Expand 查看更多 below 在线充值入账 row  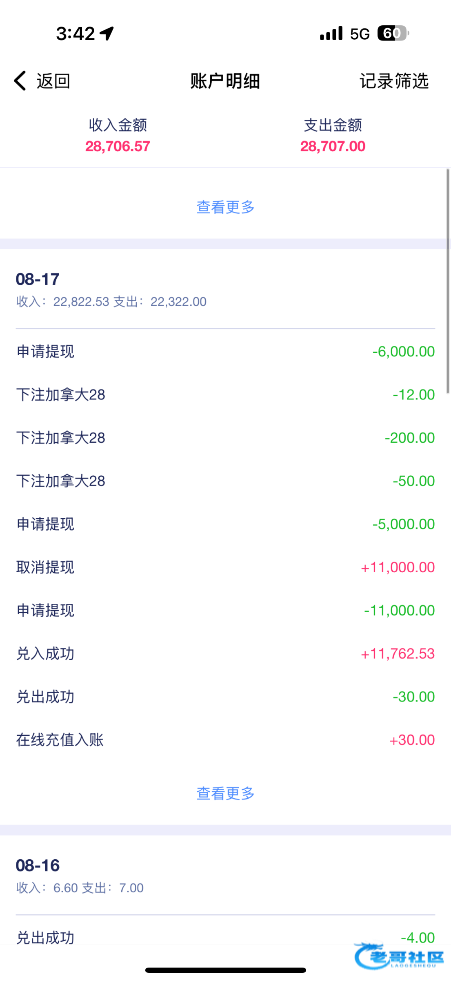[225, 793]
